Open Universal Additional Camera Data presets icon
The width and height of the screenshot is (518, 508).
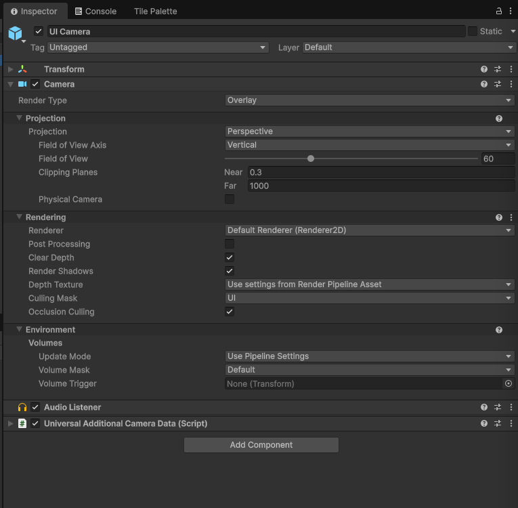point(498,424)
